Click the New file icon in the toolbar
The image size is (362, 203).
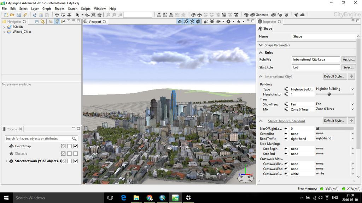tap(6, 15)
